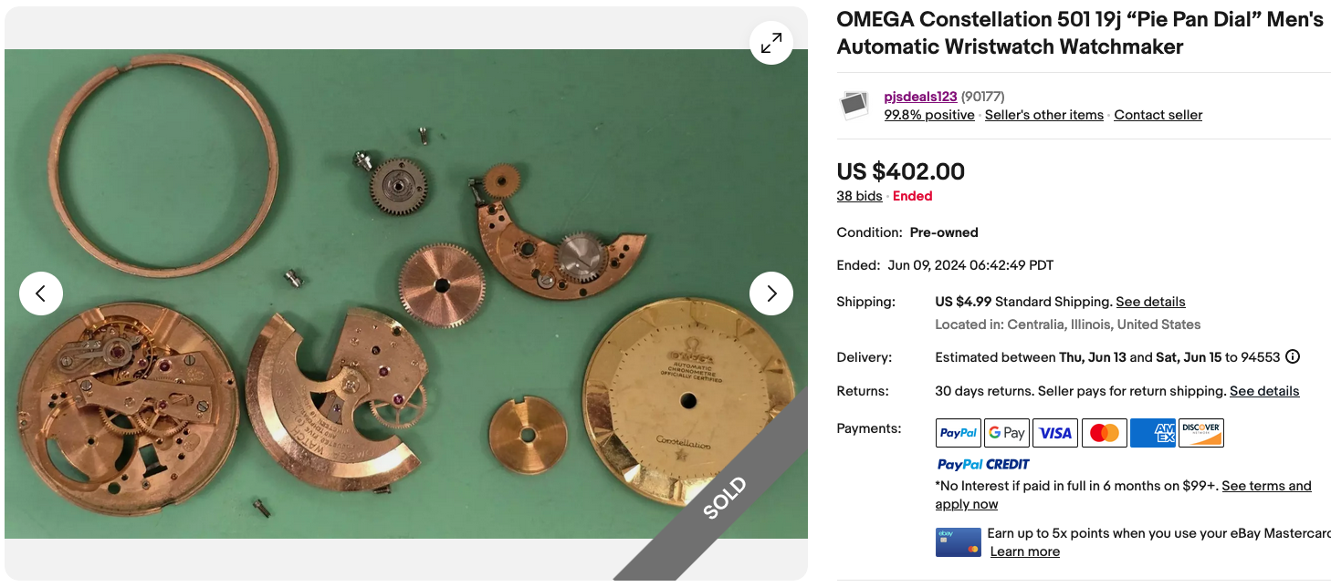Open See details for returns
The image size is (1331, 587).
coord(1264,391)
